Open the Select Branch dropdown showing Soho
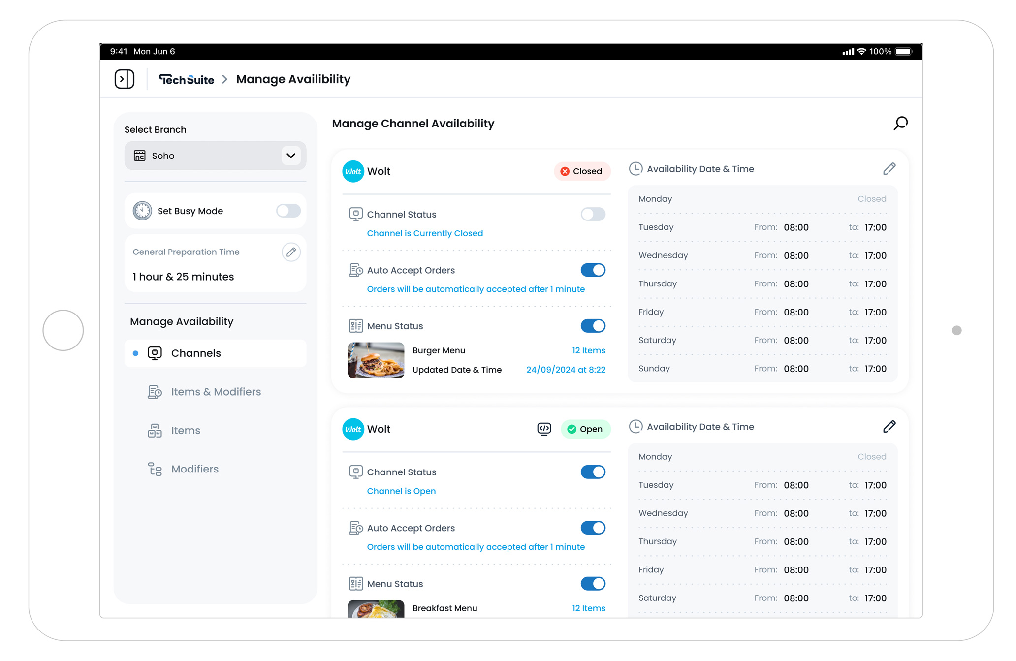Image resolution: width=1016 pixels, height=661 pixels. 215,156
